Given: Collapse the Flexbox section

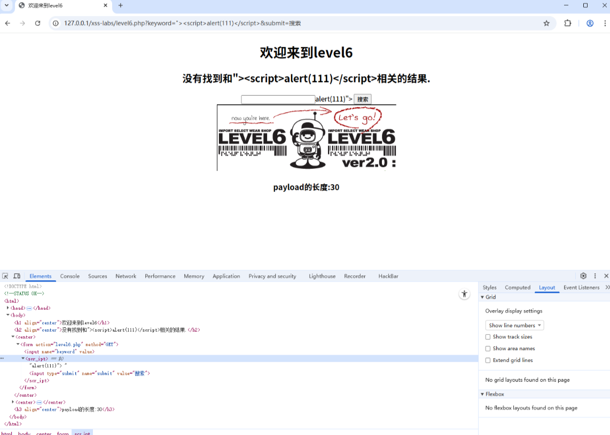Looking at the screenshot, I should coord(482,394).
